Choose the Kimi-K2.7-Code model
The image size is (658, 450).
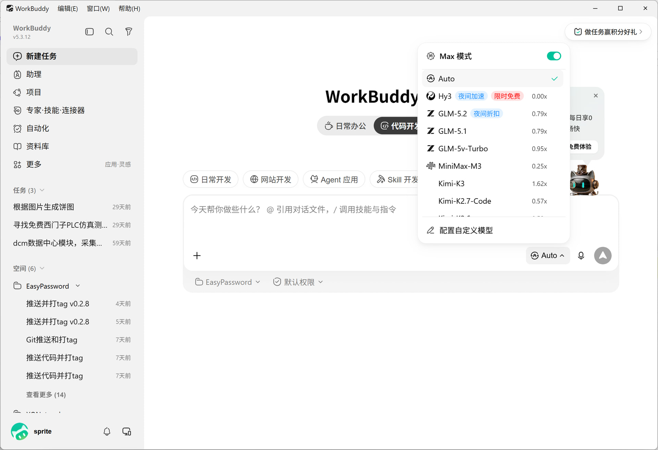click(492, 201)
